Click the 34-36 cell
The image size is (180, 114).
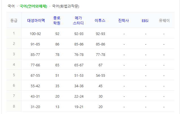(79, 86)
